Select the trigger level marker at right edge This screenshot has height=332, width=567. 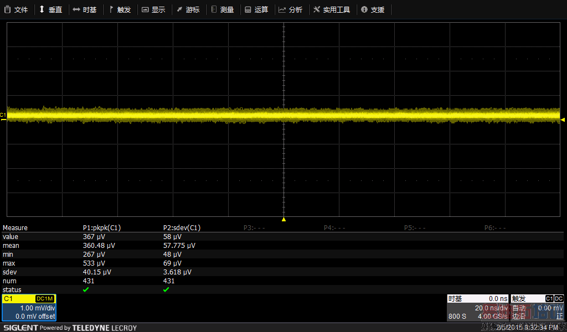[x=563, y=120]
